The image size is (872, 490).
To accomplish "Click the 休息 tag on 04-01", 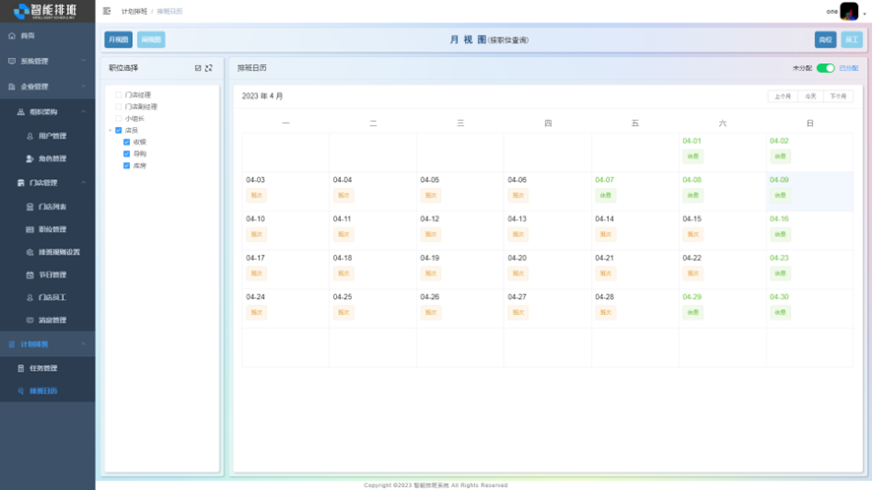I will [693, 156].
